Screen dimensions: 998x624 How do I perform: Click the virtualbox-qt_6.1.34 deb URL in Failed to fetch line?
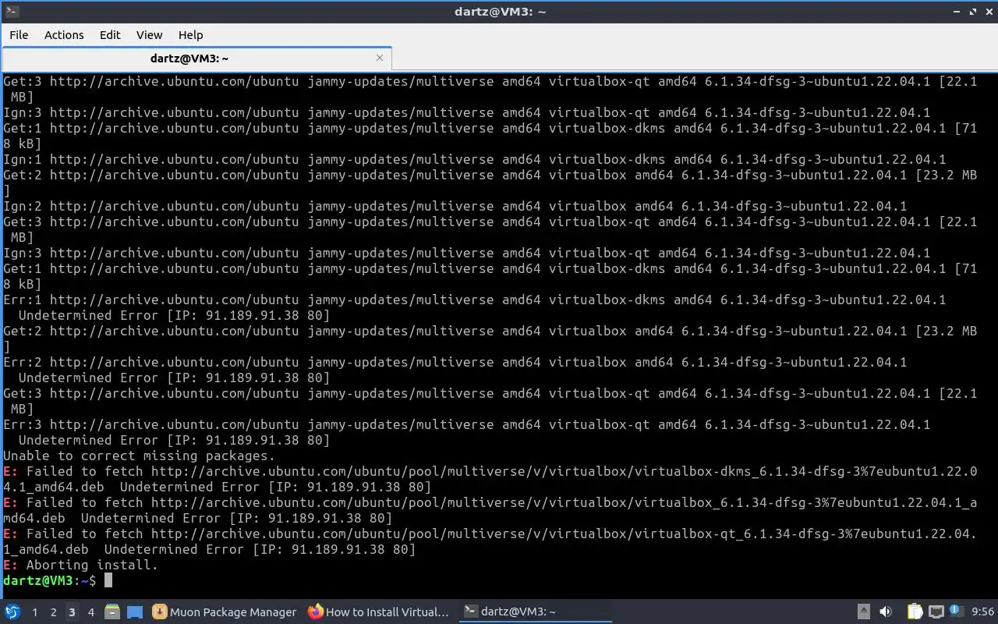tap(564, 534)
